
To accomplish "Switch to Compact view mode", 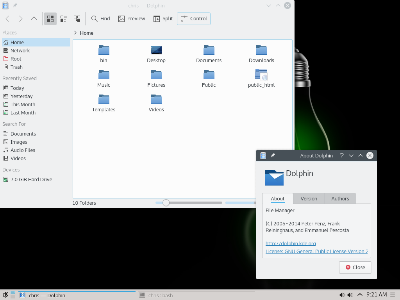I will (x=64, y=19).
